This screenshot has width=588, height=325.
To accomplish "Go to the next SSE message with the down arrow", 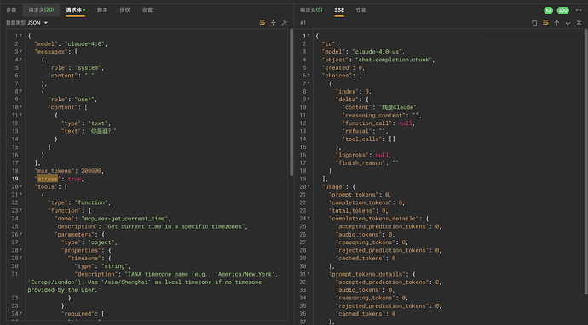I will (568, 22).
